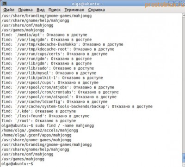The height and width of the screenshot is (167, 185).
Task: Click the /usr/share/gnome-games/mahjongg line
Action: (x=37, y=140)
